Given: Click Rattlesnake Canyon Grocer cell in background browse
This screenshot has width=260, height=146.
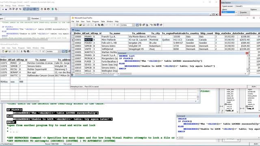Looking at the screenshot, I should click(41, 75).
